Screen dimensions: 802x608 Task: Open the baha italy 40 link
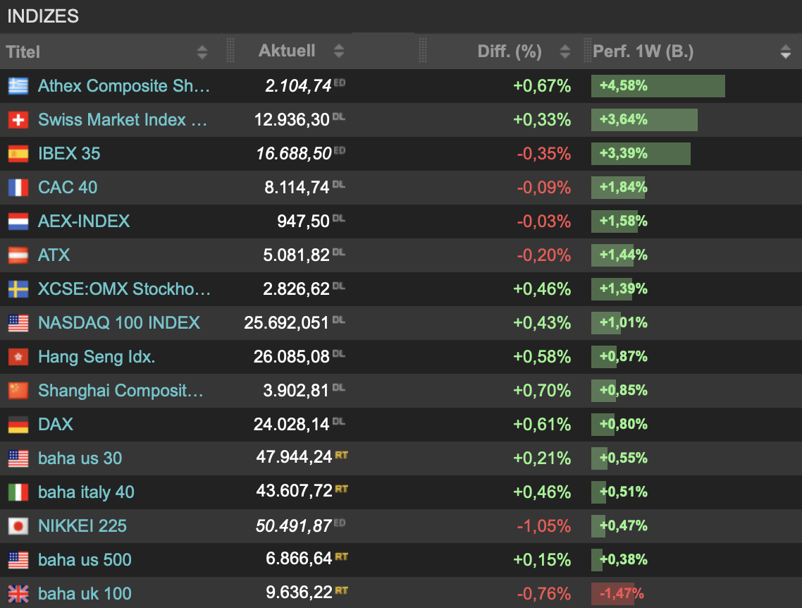[x=86, y=492]
